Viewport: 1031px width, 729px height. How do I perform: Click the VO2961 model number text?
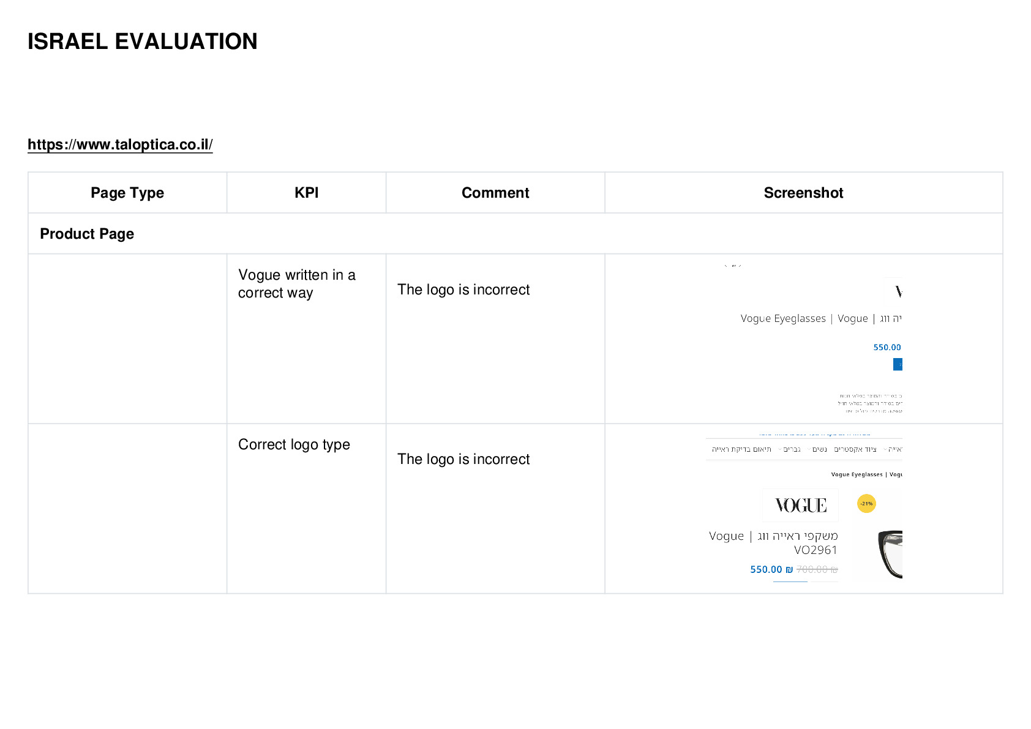[x=815, y=550]
